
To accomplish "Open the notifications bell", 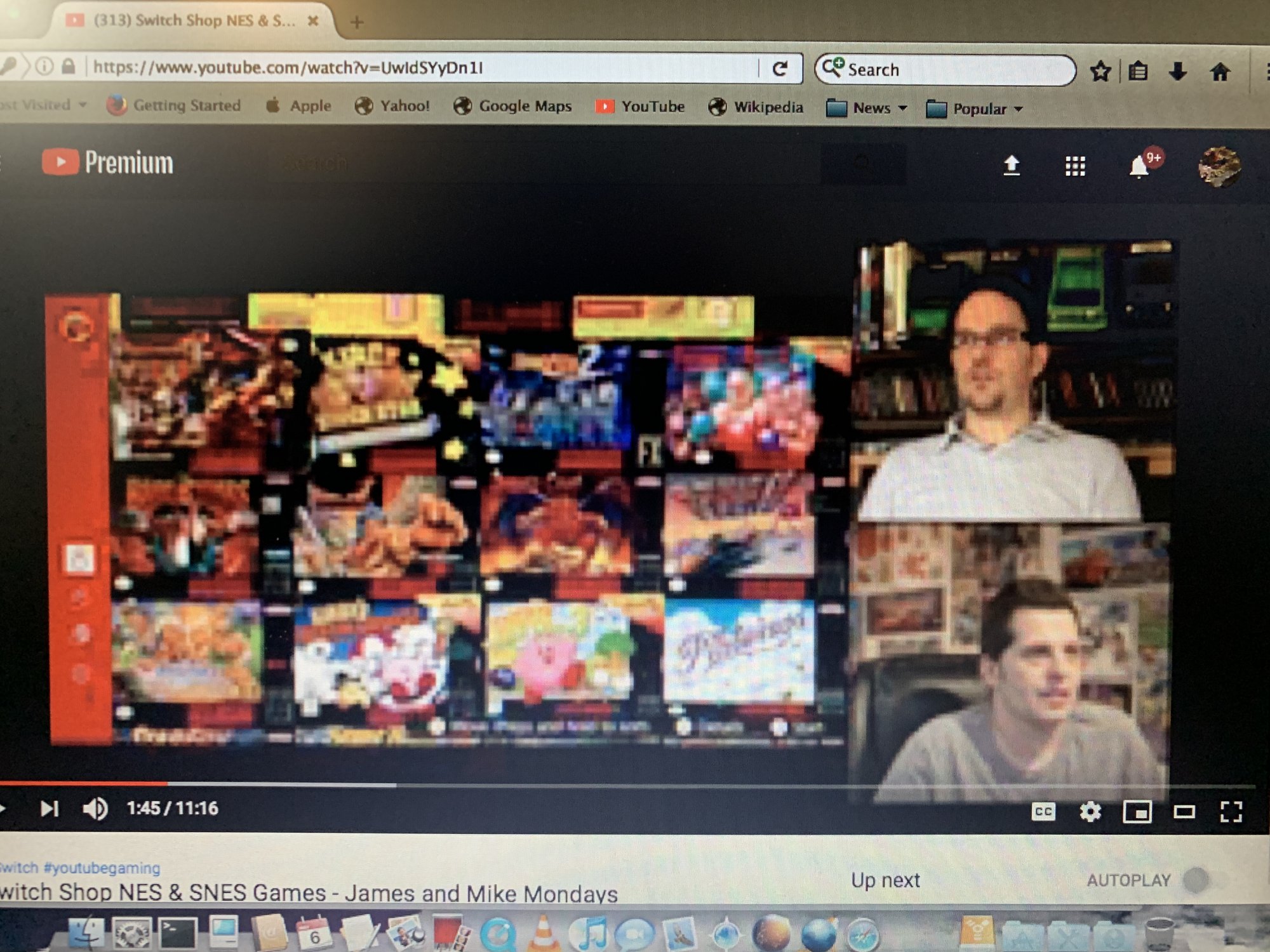I will coord(1139,167).
